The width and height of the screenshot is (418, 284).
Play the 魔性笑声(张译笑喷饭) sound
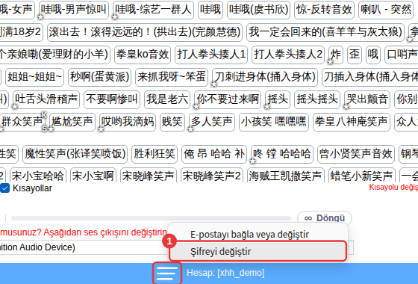pos(75,154)
